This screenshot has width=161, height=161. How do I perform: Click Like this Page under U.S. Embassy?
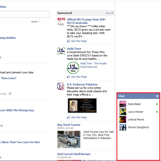click(x=79, y=117)
